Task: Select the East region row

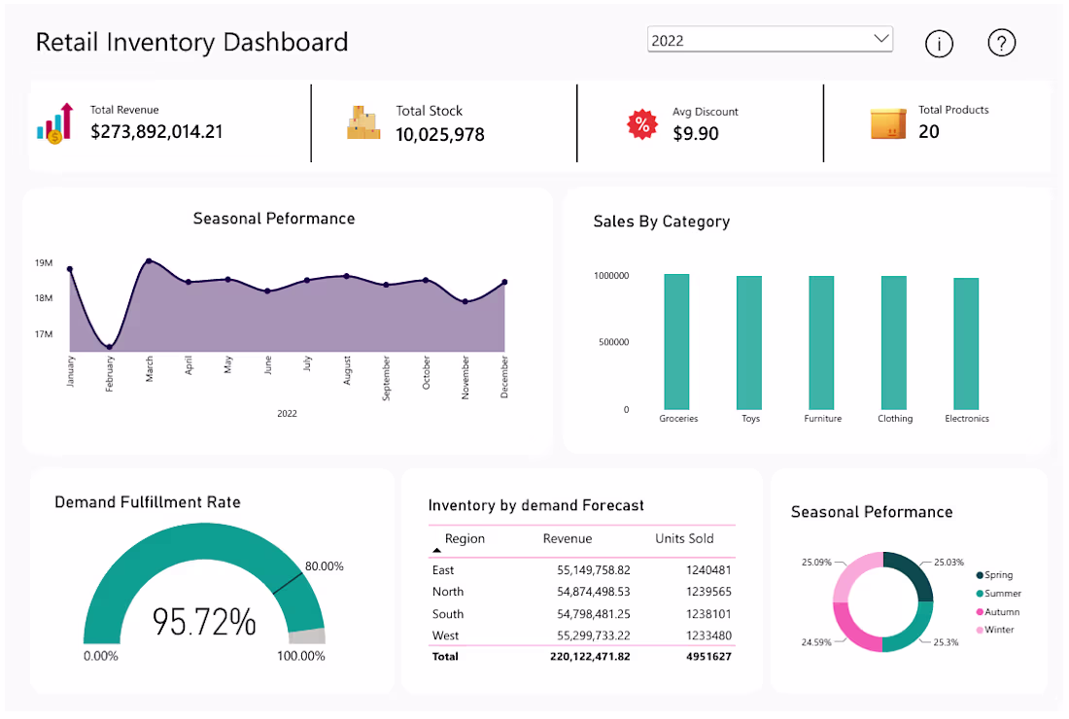Action: click(581, 569)
